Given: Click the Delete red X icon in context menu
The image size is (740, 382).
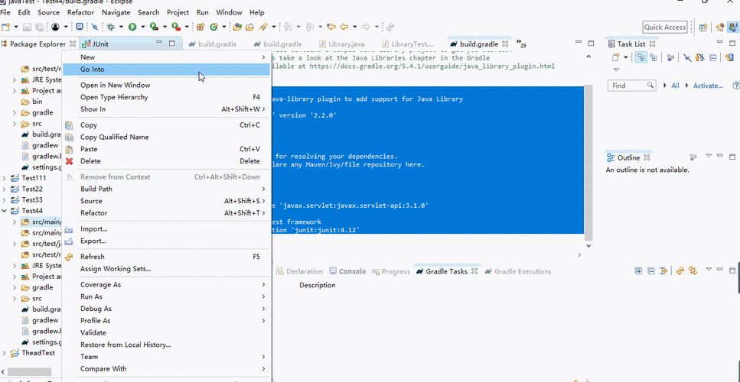Looking at the screenshot, I should tap(70, 161).
